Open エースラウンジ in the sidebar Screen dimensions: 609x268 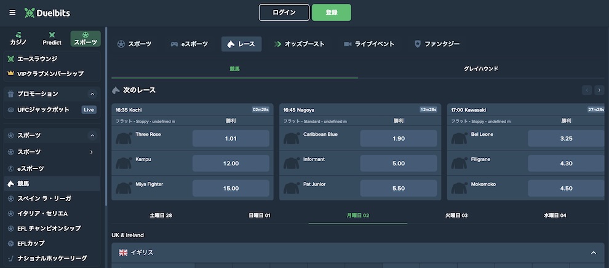click(52, 59)
